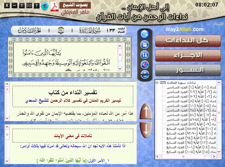Select tree item [٠١] الآية [١] الجزء السادس
The width and height of the screenshot is (225, 167).
[x=191, y=87]
